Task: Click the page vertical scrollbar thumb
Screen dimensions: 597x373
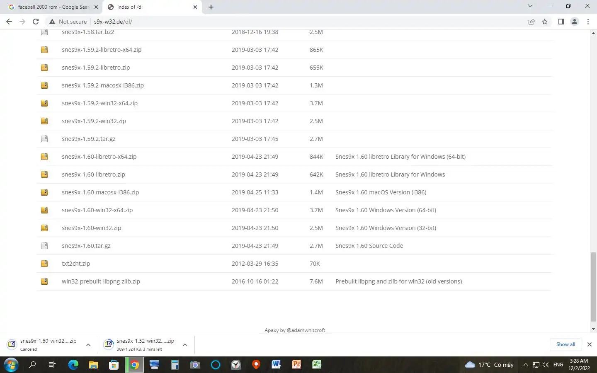Action: pos(593,286)
